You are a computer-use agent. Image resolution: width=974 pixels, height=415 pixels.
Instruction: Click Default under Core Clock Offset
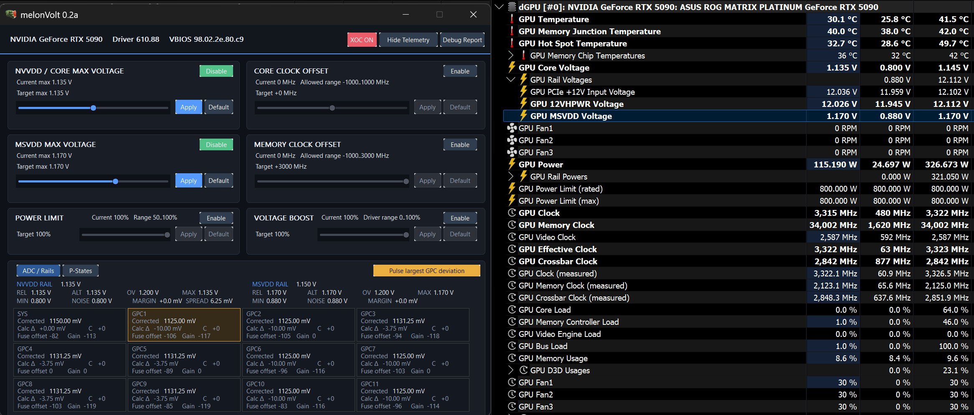pos(460,107)
